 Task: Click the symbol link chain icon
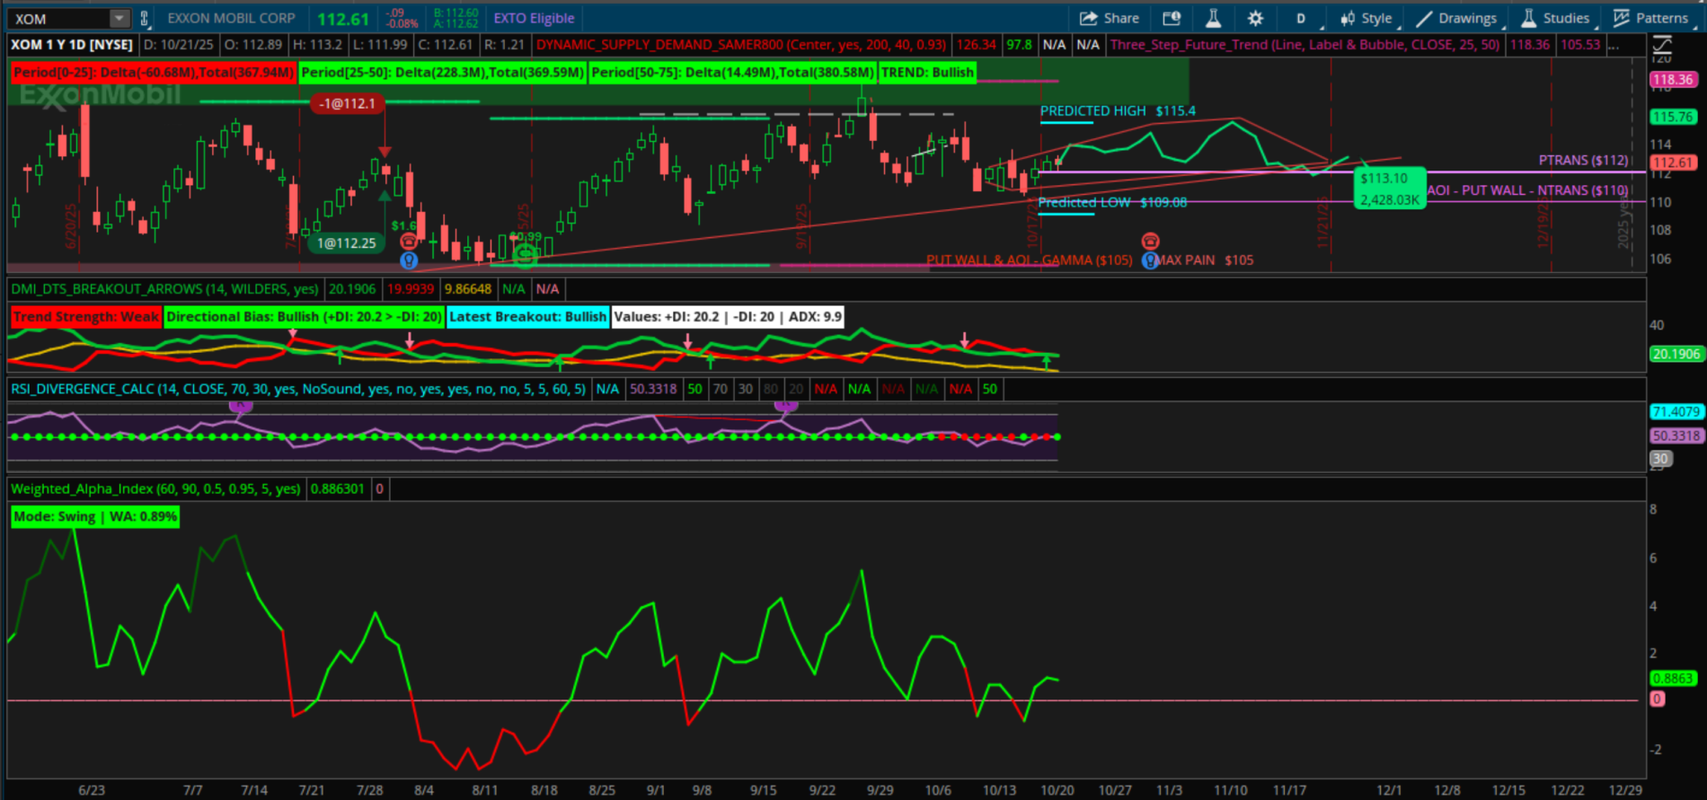pyautogui.click(x=144, y=18)
